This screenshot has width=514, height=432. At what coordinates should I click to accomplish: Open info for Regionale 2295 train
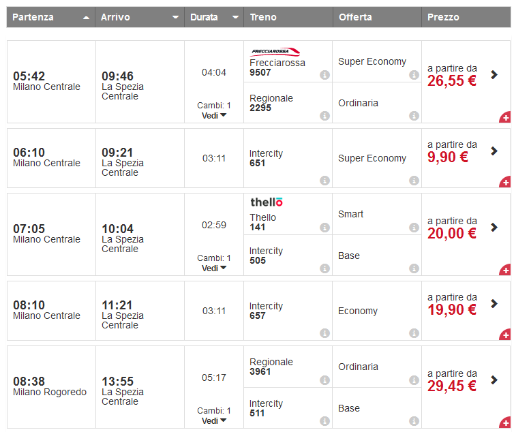pos(324,117)
